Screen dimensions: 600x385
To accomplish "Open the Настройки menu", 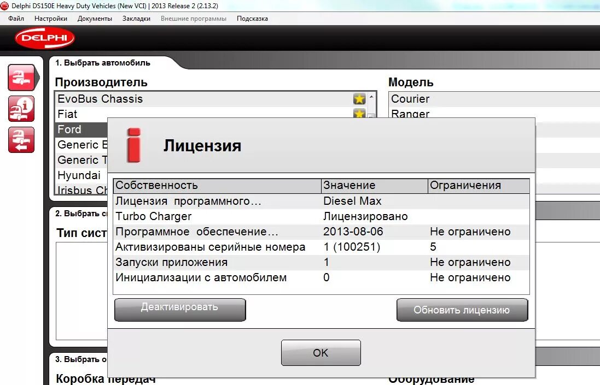I will (x=50, y=19).
